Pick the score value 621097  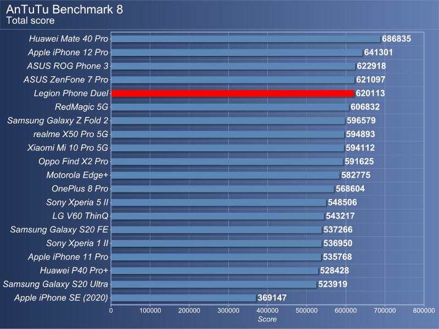click(x=371, y=80)
